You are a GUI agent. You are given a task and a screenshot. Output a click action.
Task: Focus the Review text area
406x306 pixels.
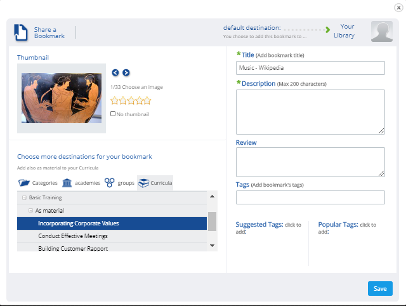pos(310,162)
